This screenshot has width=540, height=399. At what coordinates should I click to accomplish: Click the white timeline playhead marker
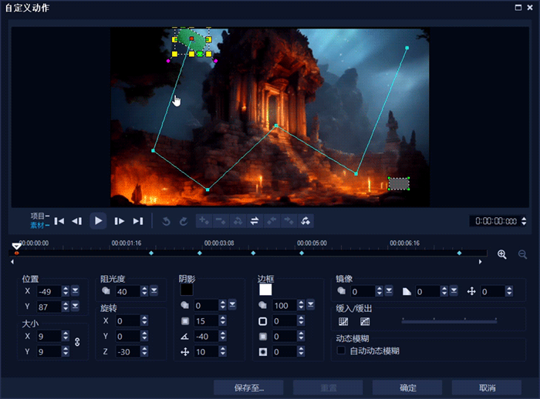tap(16, 246)
